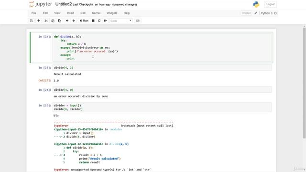Viewport: 306px width, 172px height.
Task: Open the View menu
Action: point(57,13)
